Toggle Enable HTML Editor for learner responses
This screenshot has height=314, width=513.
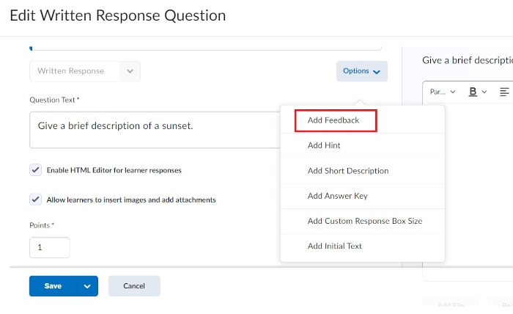pyautogui.click(x=36, y=170)
